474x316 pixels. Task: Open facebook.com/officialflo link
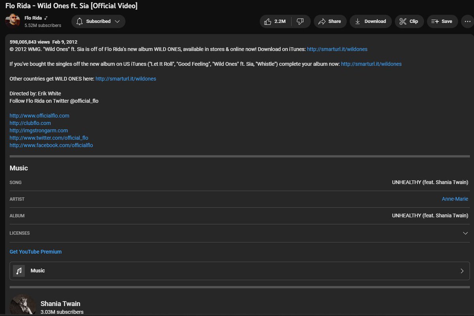coord(51,145)
